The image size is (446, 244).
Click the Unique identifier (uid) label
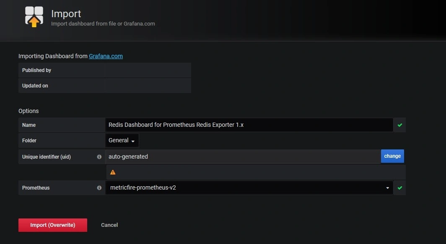point(47,157)
